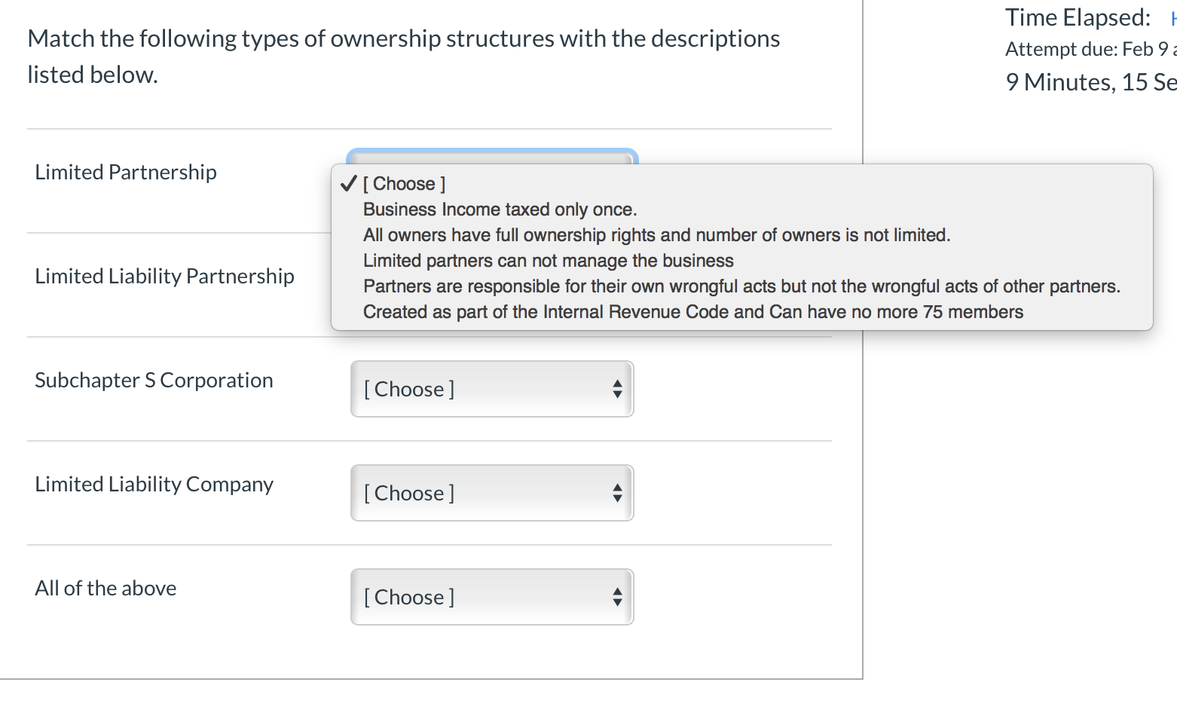Select the option Business Income taxed only once
This screenshot has height=719, width=1177.
(x=500, y=209)
